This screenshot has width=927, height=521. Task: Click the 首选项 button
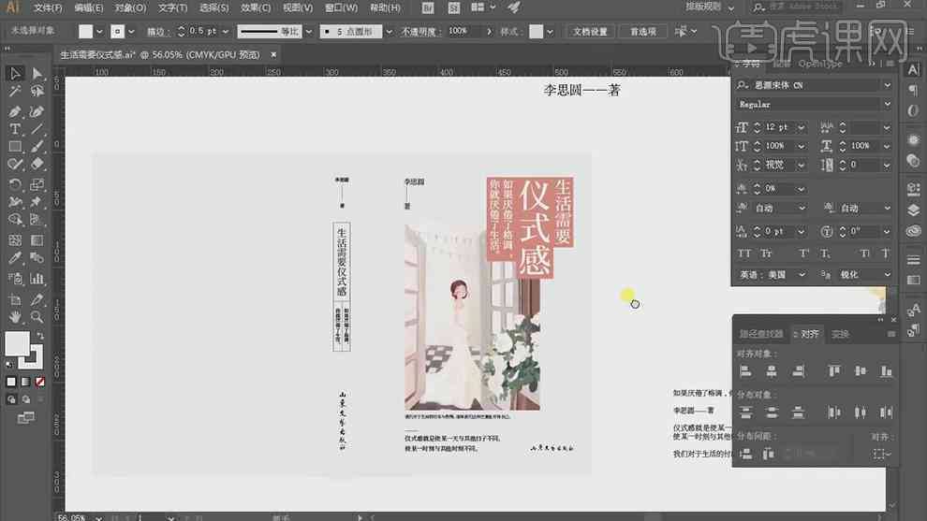tap(642, 31)
